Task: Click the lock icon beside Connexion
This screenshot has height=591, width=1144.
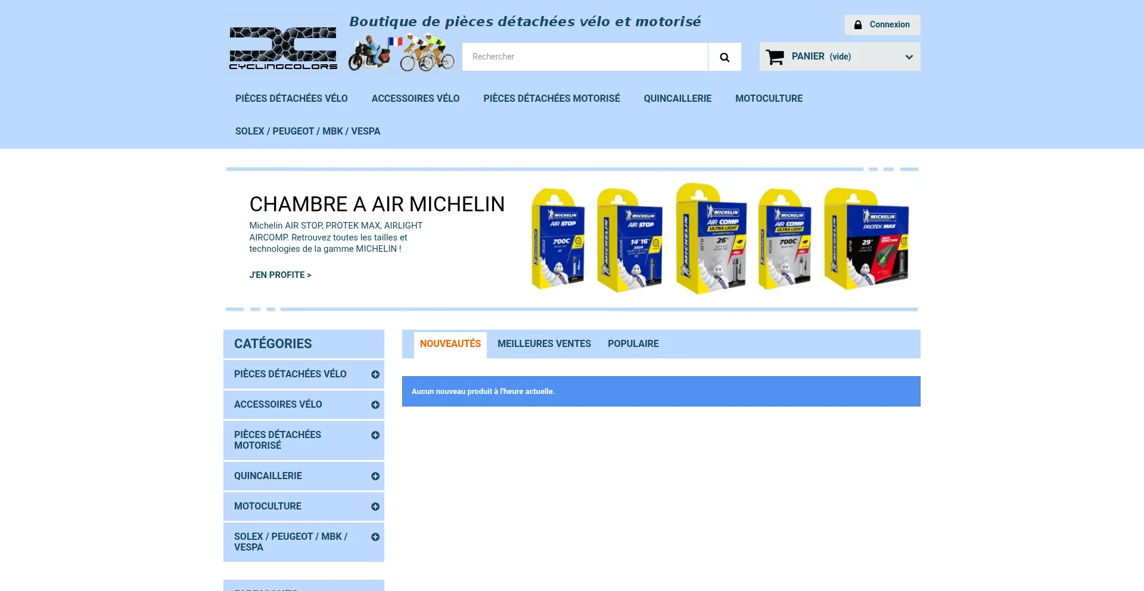Action: coord(858,25)
